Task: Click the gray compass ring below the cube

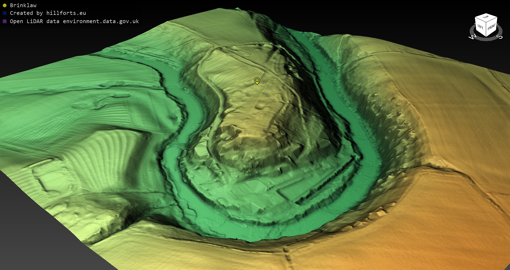Action: [x=486, y=40]
